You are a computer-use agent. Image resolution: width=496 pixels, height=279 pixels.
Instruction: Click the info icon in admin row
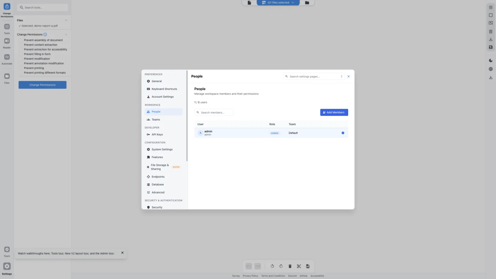point(343,133)
